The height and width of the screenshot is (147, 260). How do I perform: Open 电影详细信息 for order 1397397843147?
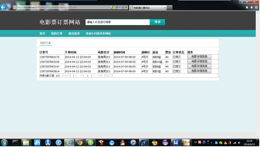199,66
